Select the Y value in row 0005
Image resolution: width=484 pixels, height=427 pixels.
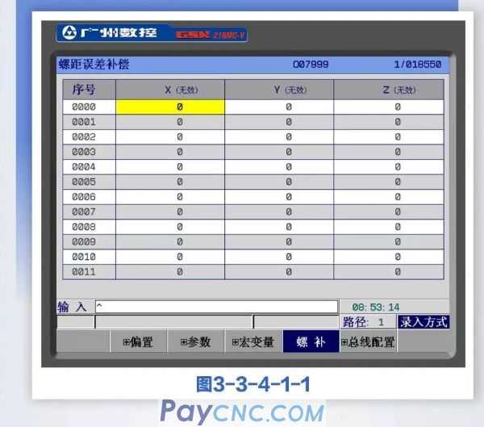[x=288, y=182]
